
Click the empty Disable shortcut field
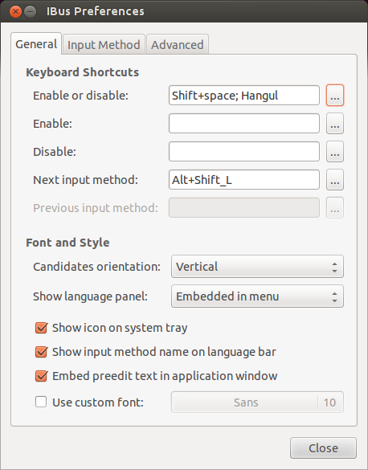coord(244,151)
